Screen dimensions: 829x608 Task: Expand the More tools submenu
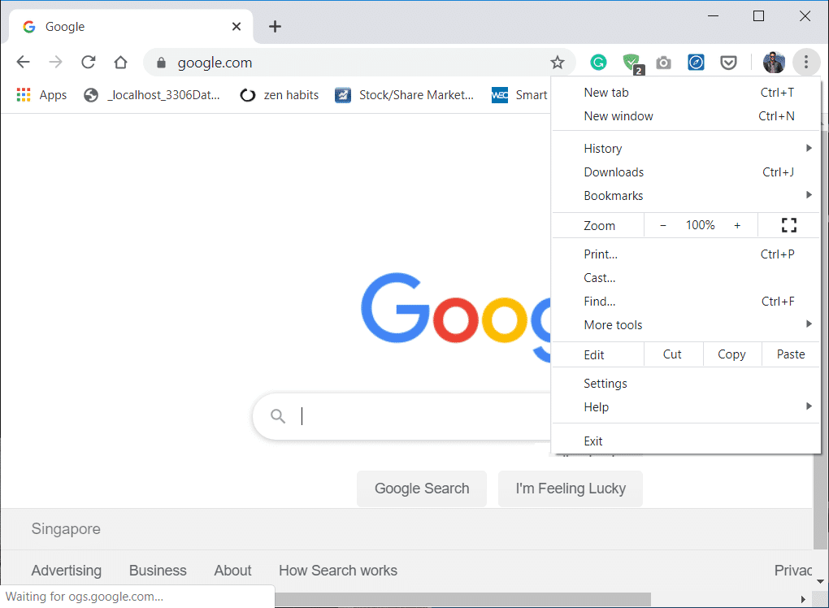[x=613, y=324]
